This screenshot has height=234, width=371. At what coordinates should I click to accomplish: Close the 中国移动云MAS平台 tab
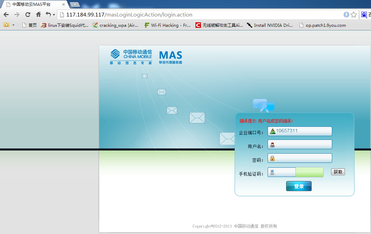[64, 4]
